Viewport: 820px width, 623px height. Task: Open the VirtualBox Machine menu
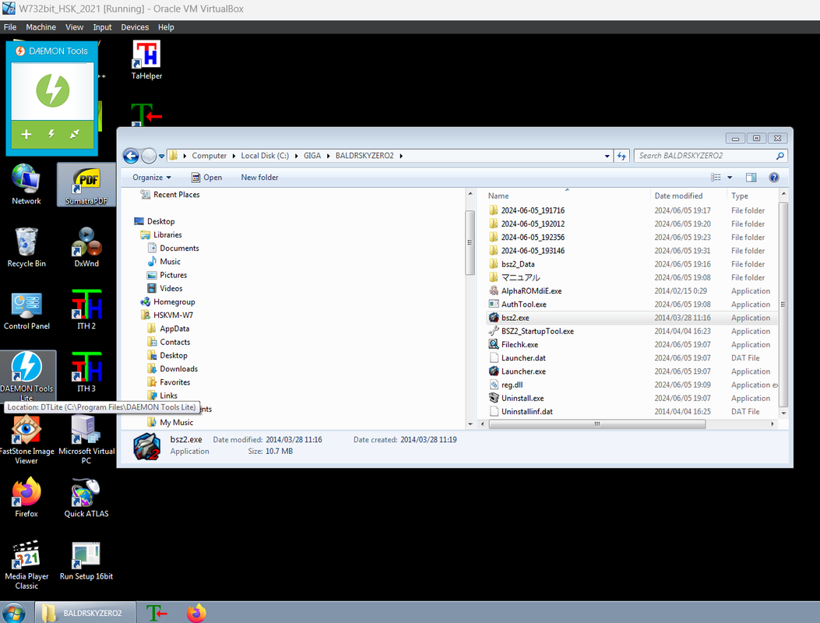point(40,27)
